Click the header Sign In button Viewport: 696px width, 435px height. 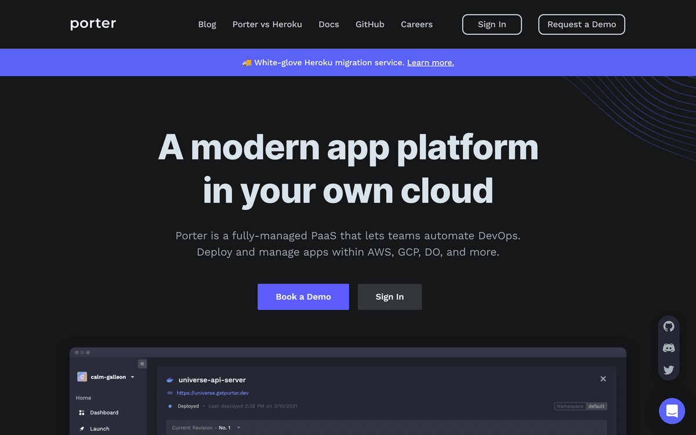click(492, 24)
